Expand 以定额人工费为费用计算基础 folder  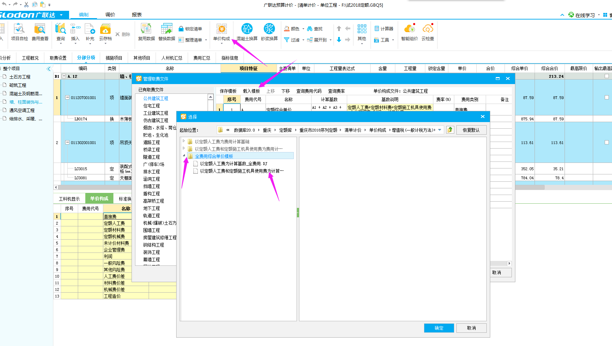184,141
